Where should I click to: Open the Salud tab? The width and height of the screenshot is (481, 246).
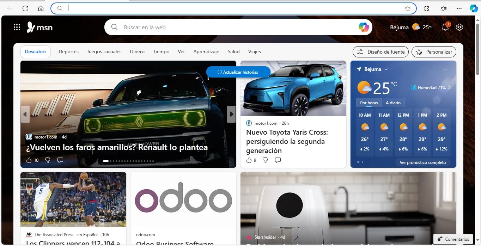[233, 52]
